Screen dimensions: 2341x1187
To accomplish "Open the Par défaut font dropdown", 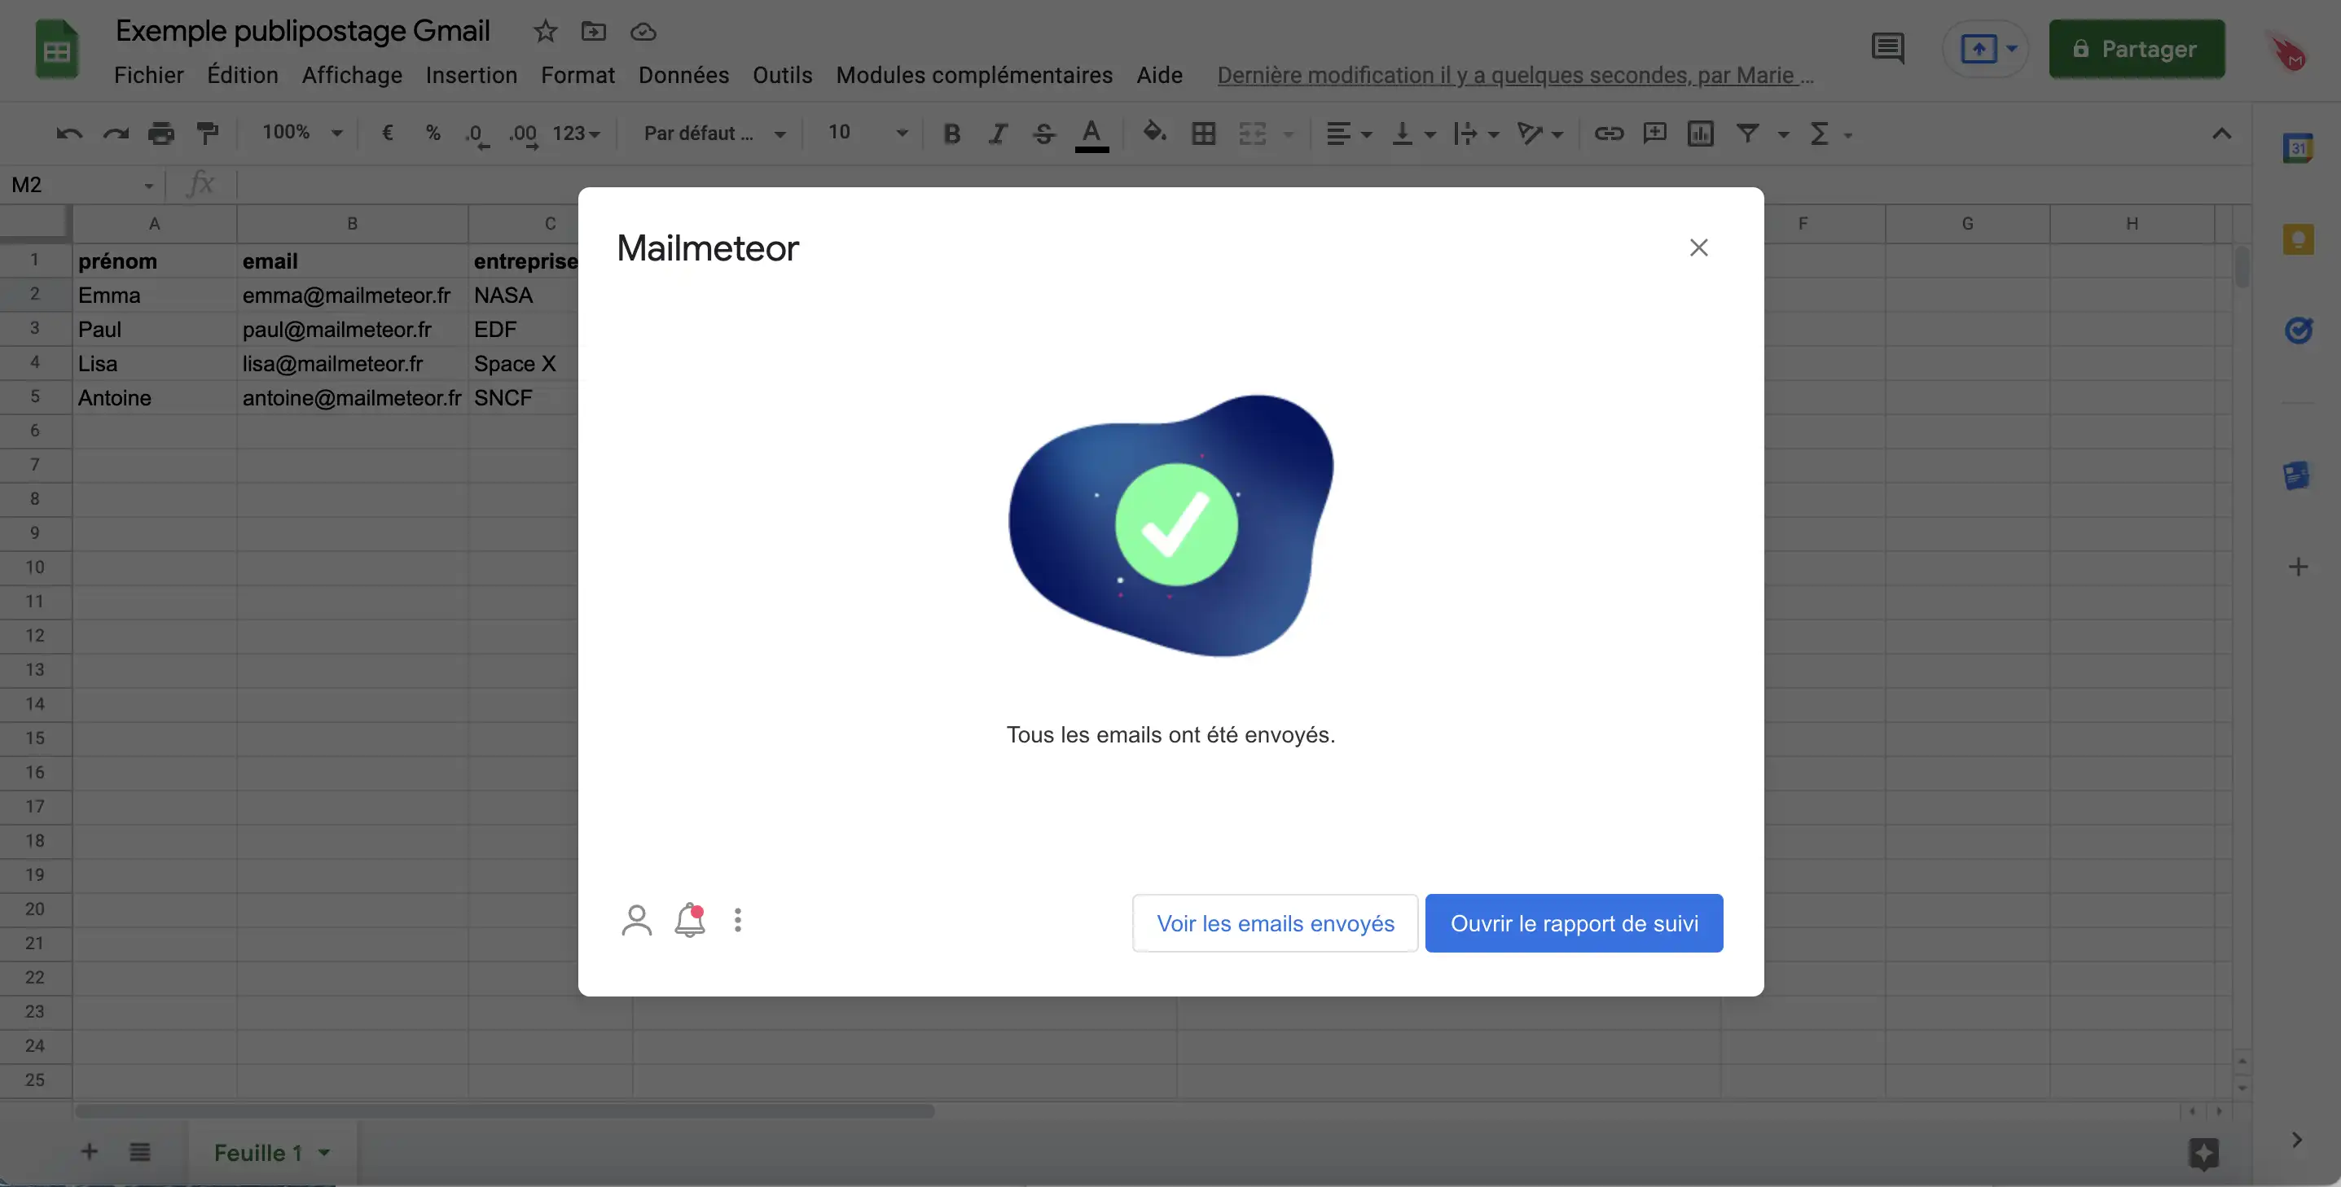I will 714,134.
